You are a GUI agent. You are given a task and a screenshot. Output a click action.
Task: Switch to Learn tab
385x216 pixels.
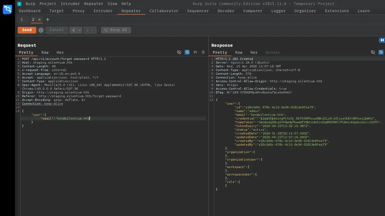point(364,11)
